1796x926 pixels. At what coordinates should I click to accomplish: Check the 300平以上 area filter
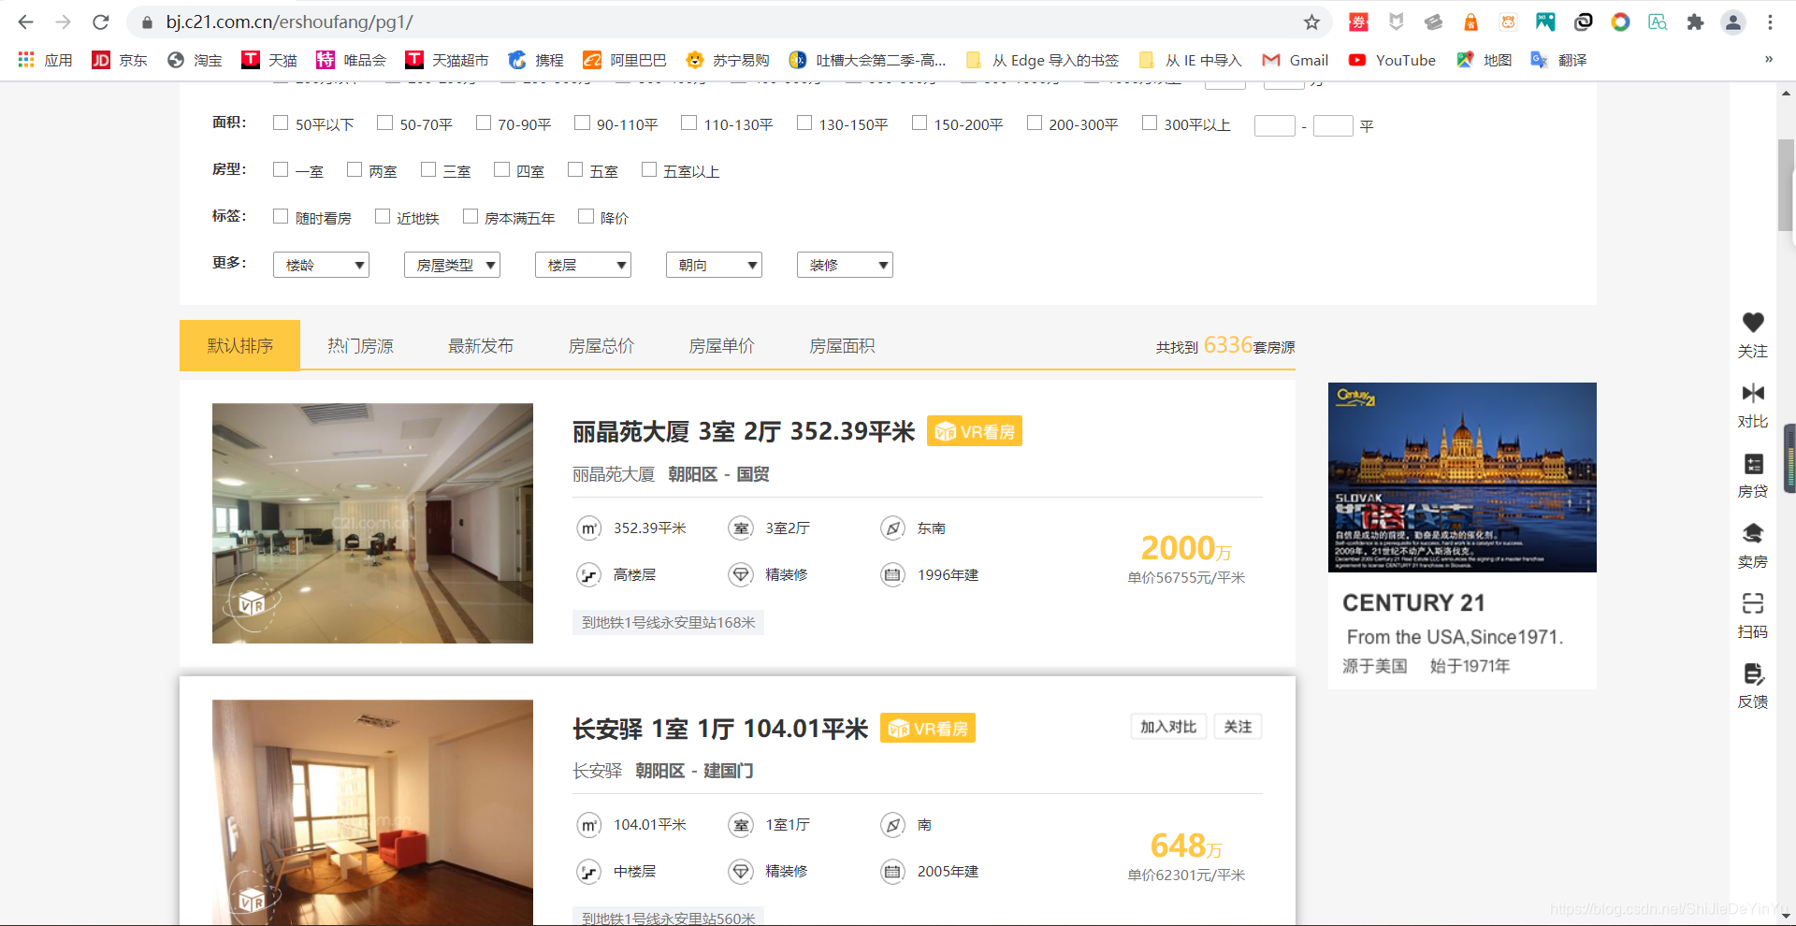(1150, 123)
